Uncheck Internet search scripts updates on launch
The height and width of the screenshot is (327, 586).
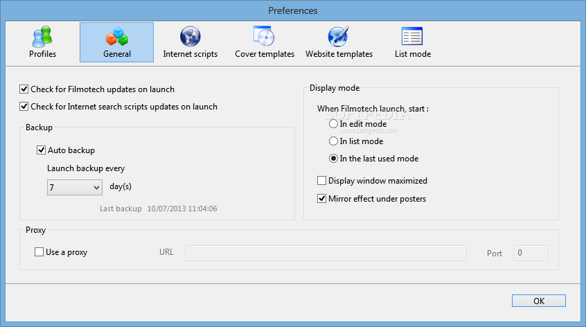[x=24, y=107]
